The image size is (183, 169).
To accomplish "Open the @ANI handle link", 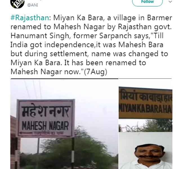I will point(33,5).
